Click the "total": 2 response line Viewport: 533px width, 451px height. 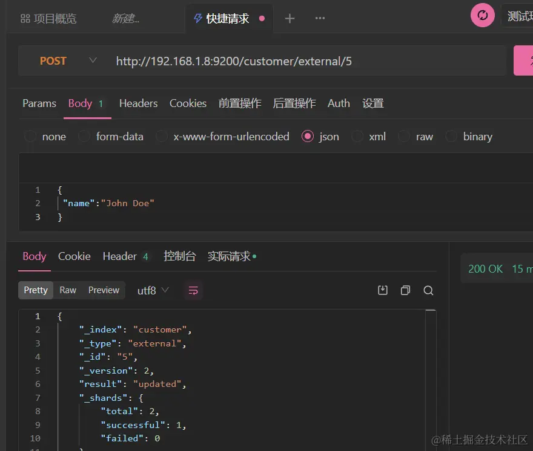tap(130, 411)
